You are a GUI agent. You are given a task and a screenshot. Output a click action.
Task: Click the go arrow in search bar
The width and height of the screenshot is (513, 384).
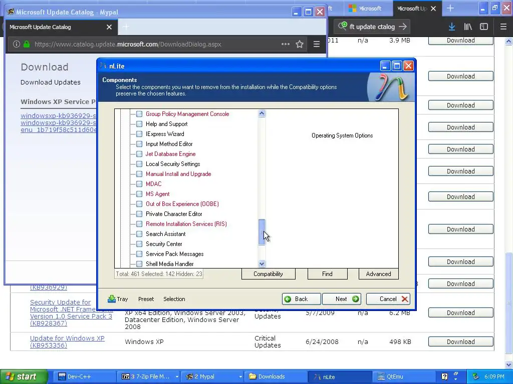tap(403, 27)
